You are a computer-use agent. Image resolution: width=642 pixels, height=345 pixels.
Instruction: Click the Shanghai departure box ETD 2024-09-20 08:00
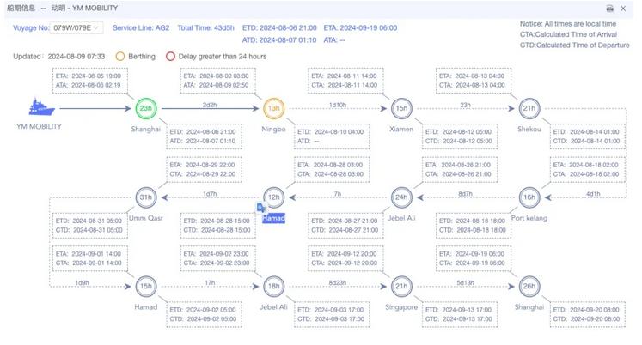[x=588, y=314]
